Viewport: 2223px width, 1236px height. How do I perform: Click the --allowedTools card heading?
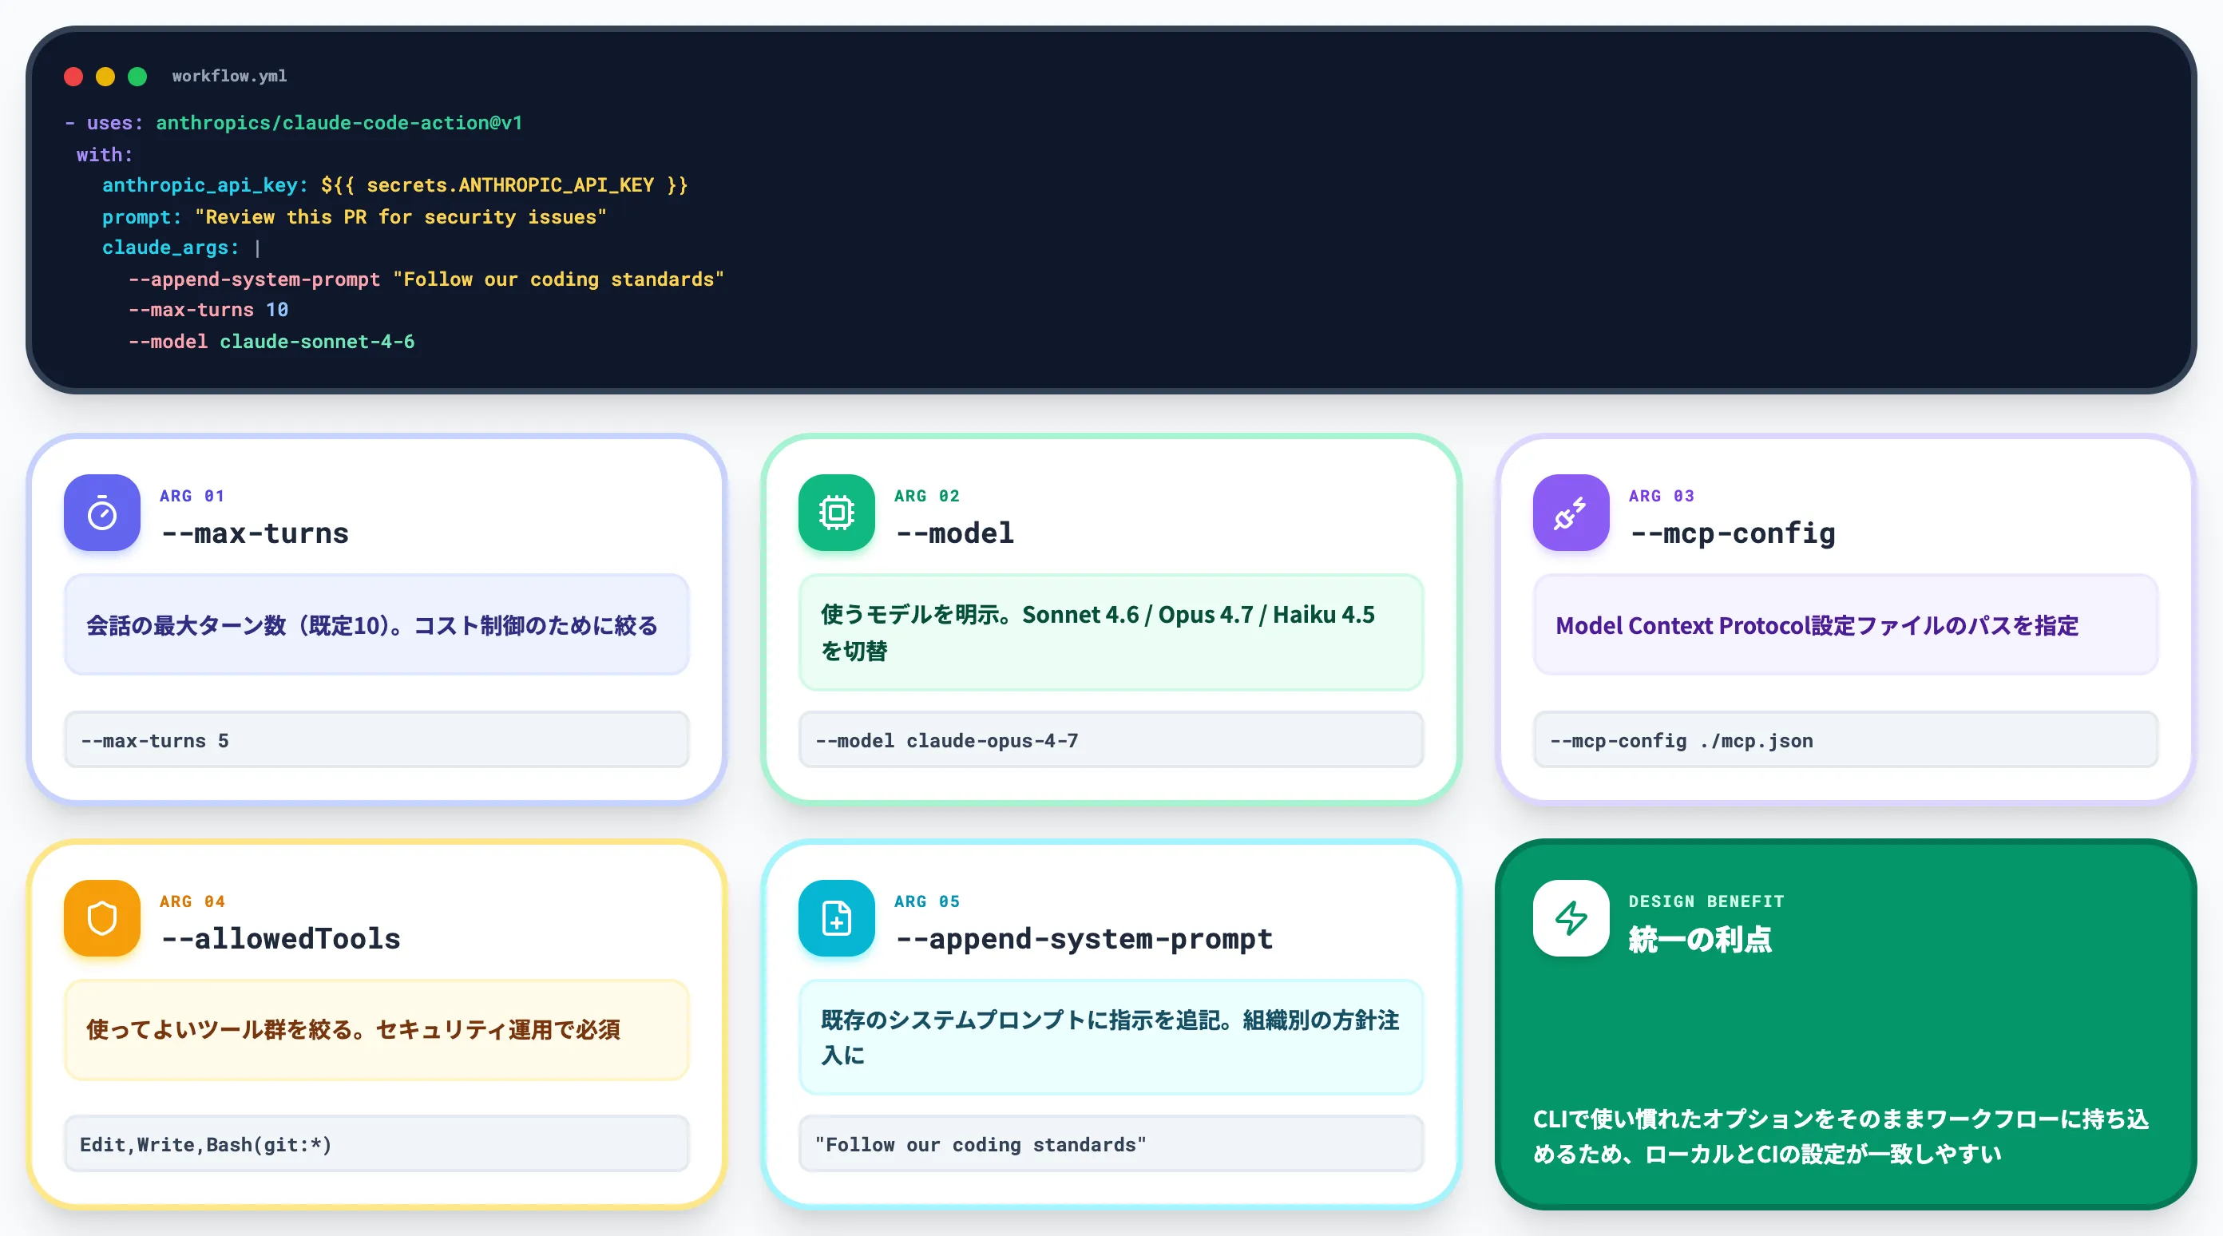pyautogui.click(x=281, y=939)
